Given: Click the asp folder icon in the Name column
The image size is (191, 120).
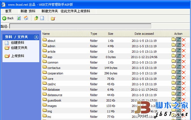Looking at the screenshot, I should pyautogui.click(x=45, y=56).
